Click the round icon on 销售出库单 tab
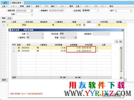Screen dimensions: 134x100 tap(11, 3)
